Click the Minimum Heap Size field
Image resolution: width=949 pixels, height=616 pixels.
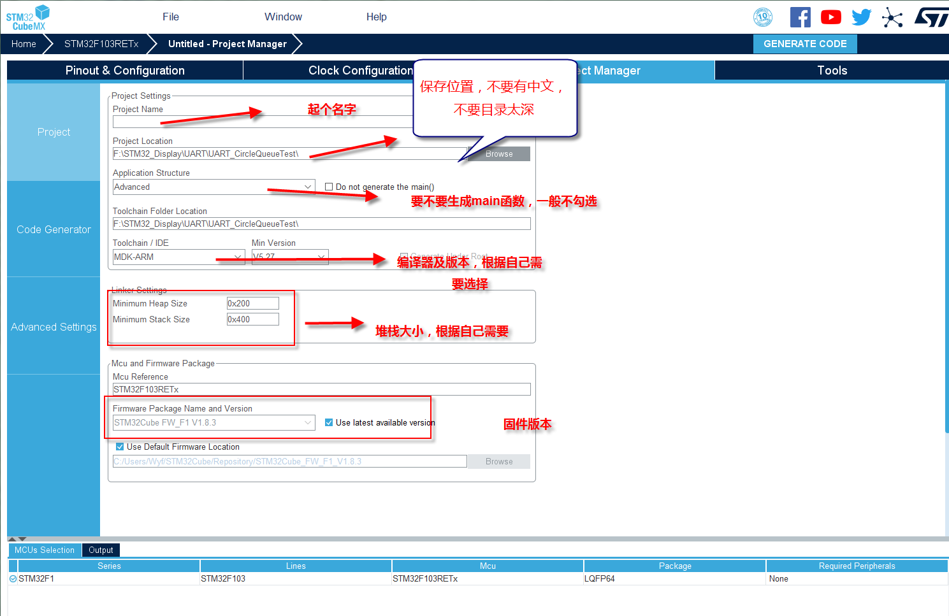253,303
